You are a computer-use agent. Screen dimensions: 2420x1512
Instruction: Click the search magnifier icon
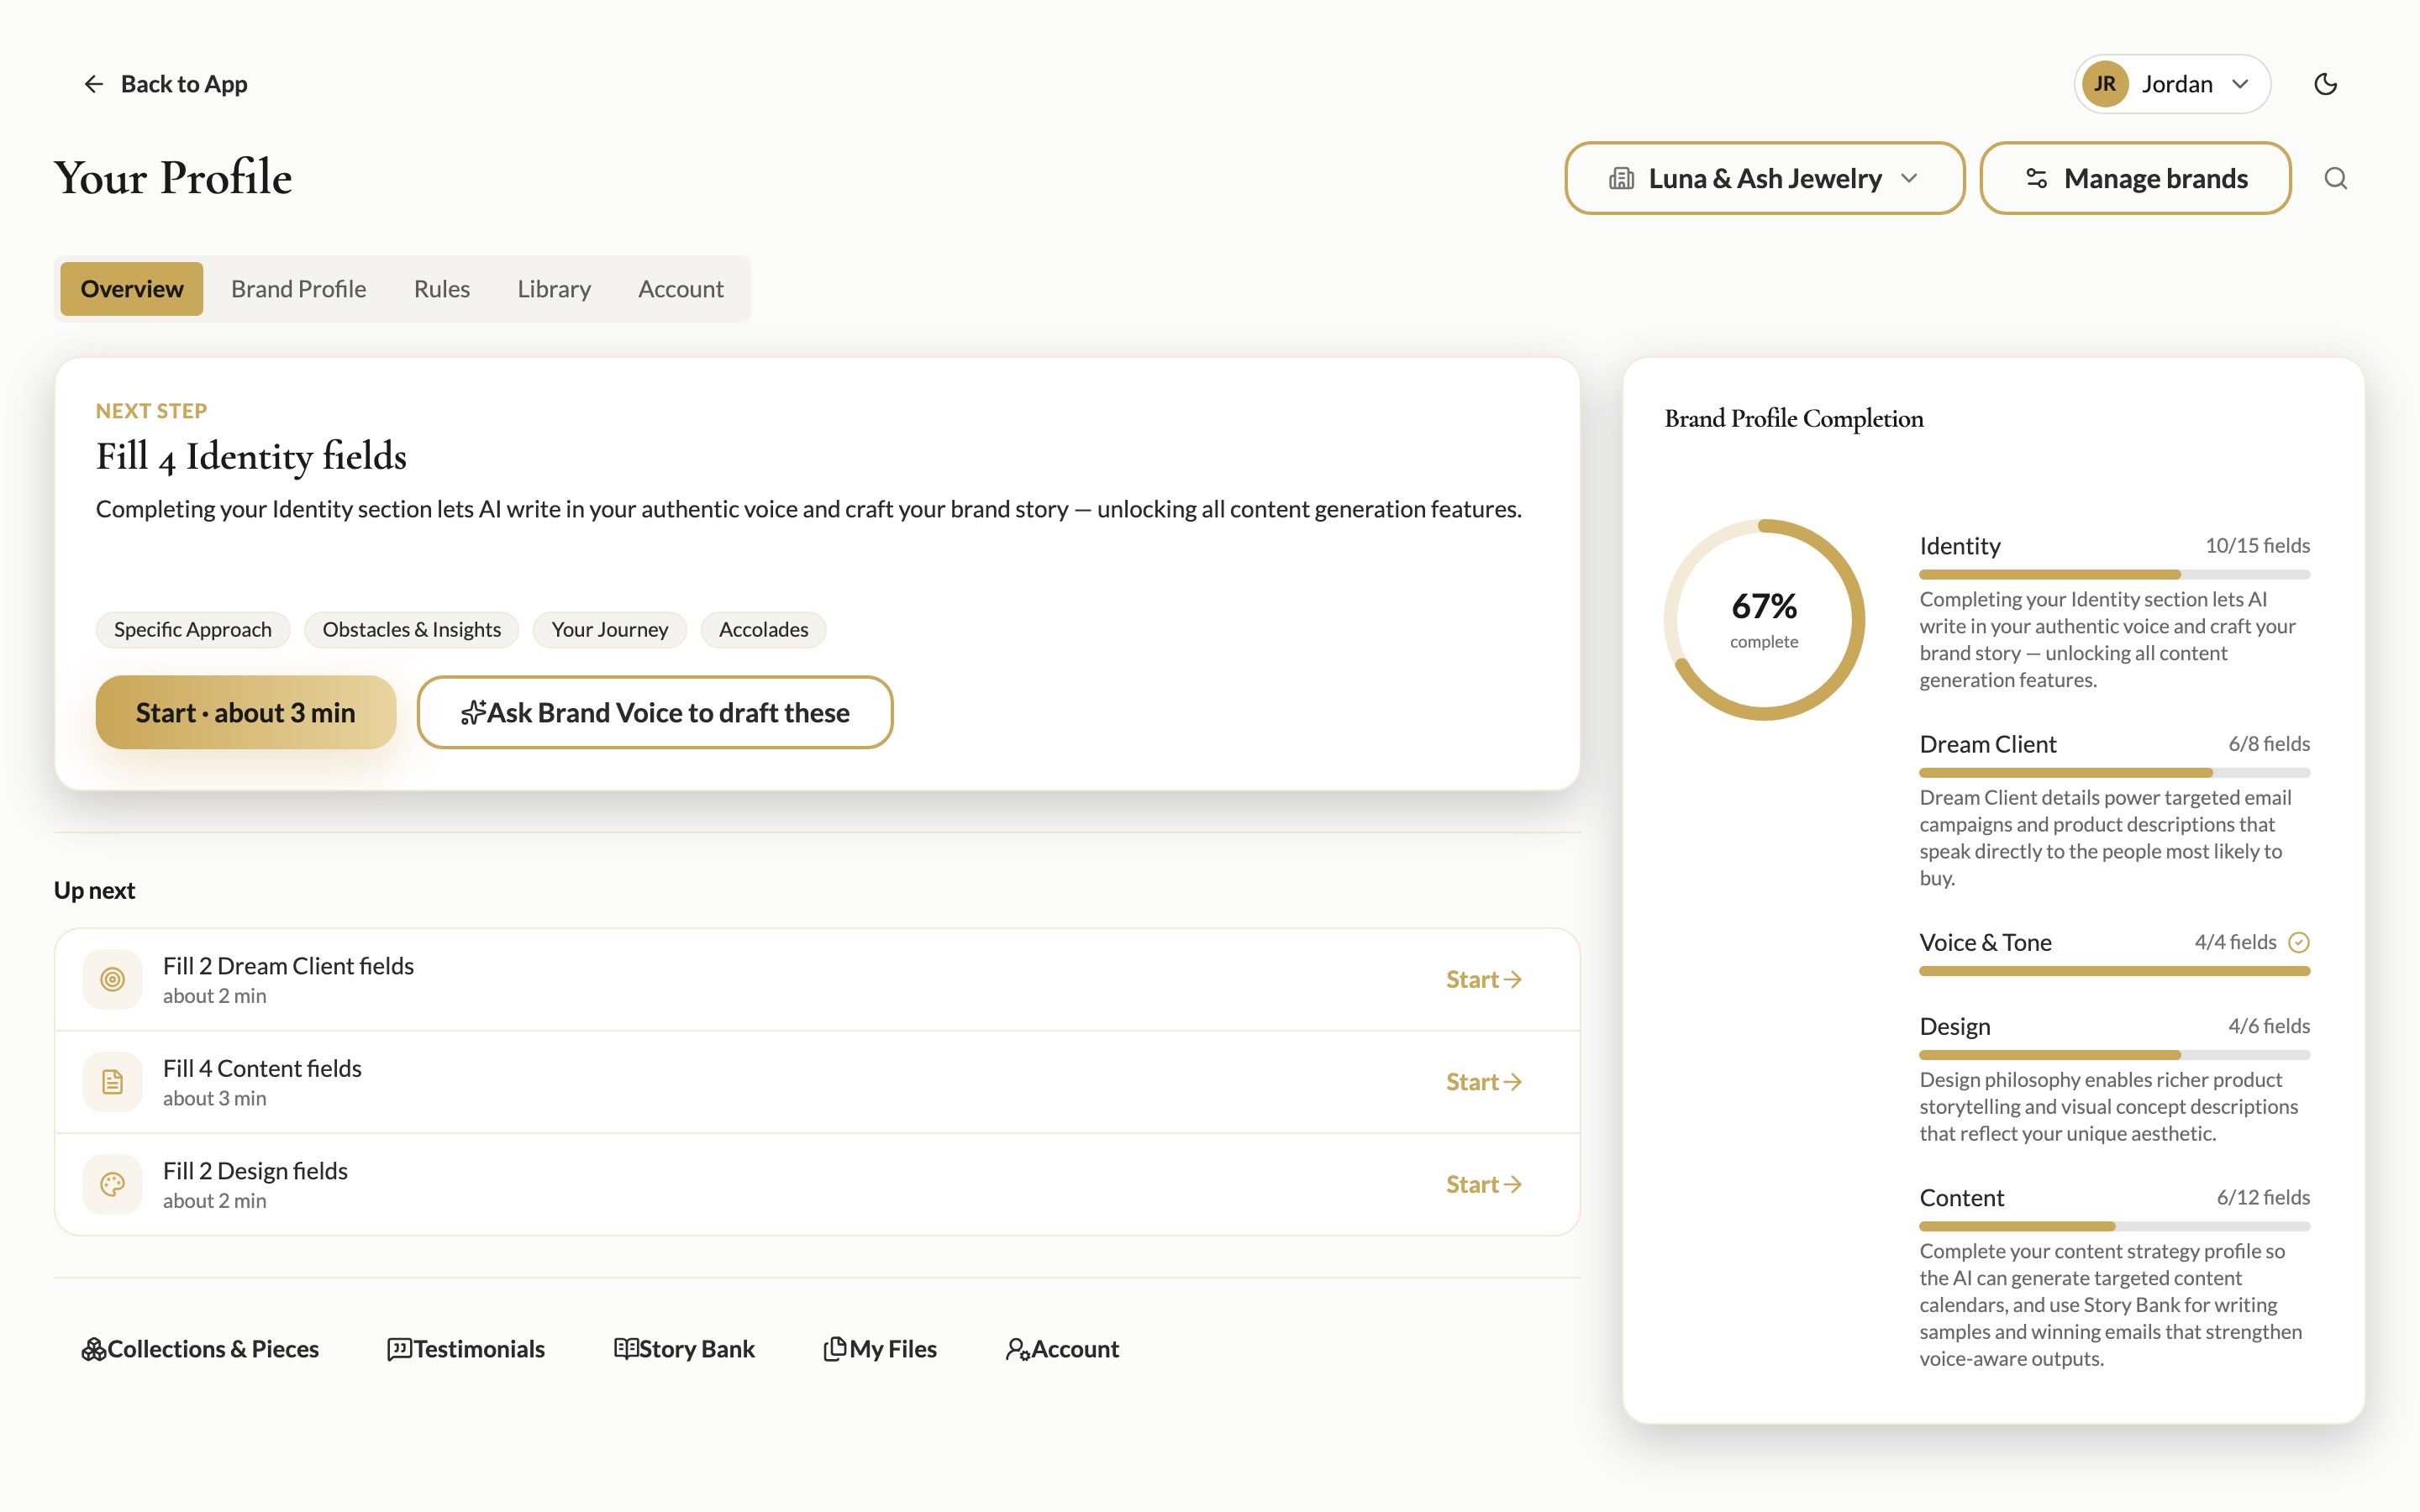click(2335, 178)
